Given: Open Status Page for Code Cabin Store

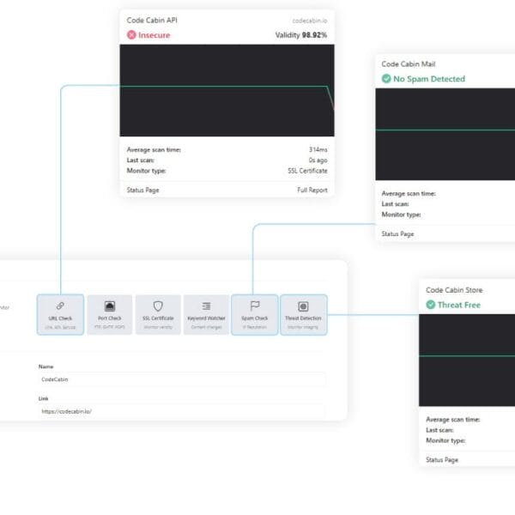Looking at the screenshot, I should (x=442, y=459).
